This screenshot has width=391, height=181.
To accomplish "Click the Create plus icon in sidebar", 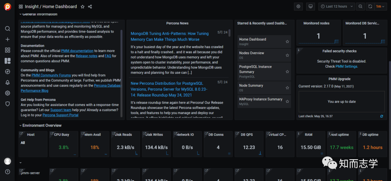I will point(8,39).
